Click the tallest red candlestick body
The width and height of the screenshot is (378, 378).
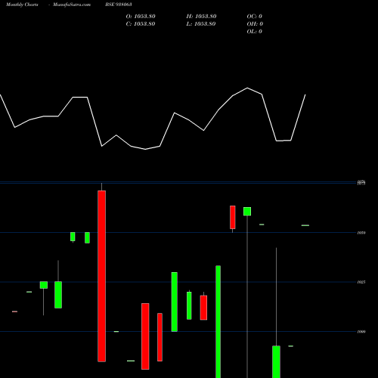click(x=102, y=276)
